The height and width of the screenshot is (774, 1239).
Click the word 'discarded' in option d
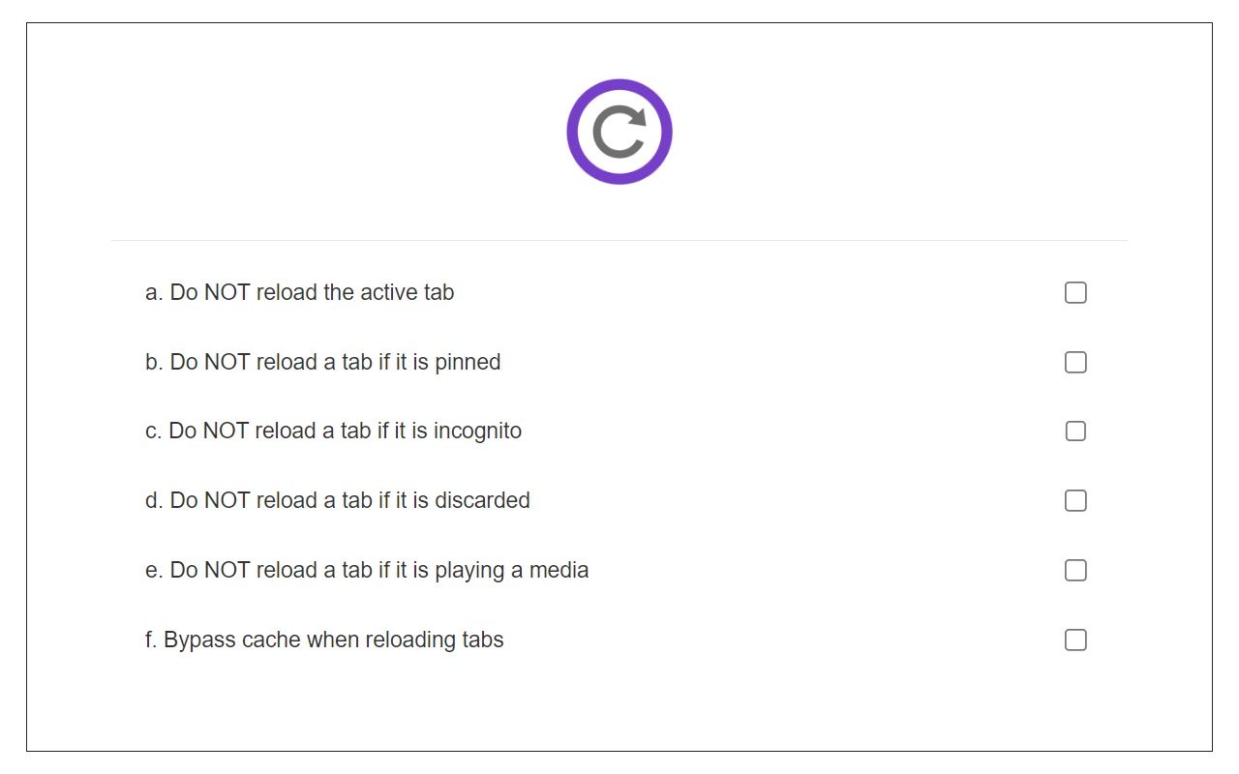(x=482, y=500)
